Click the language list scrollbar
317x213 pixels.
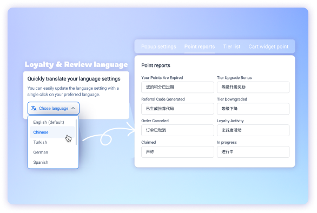click(x=76, y=132)
